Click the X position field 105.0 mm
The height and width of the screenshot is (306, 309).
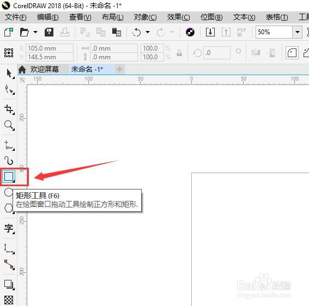click(x=50, y=48)
